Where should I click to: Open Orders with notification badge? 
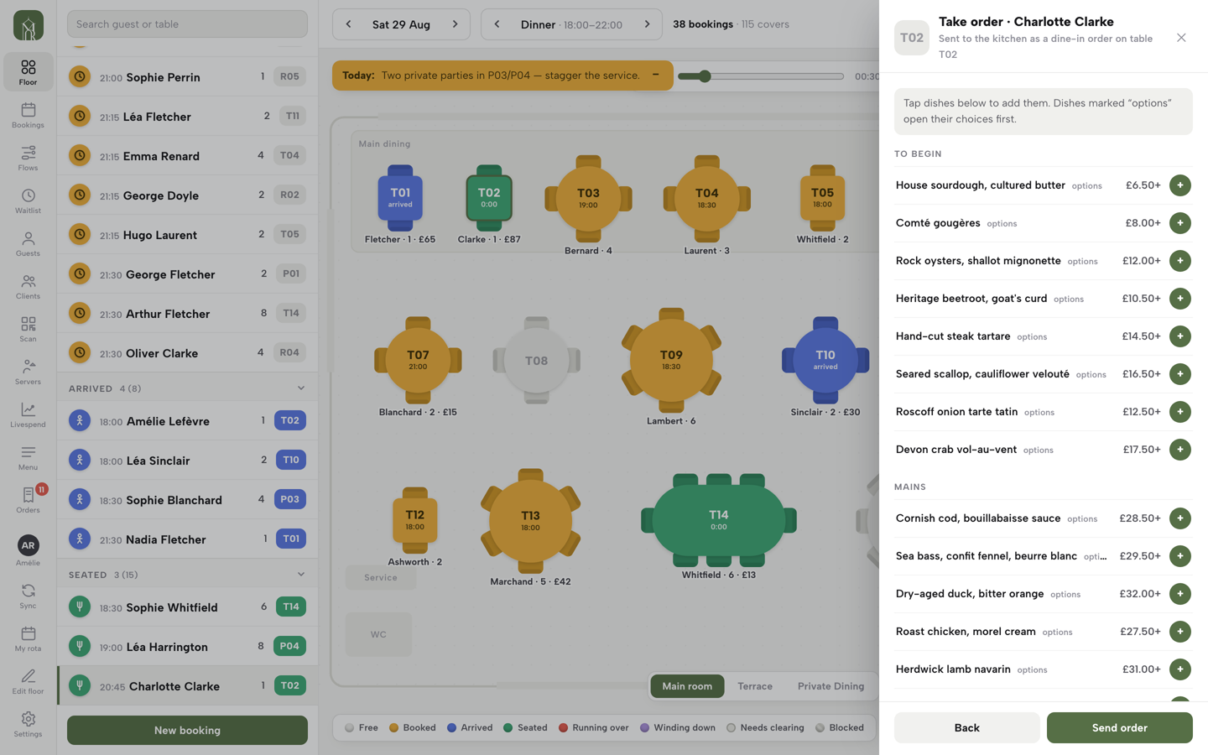tap(28, 500)
